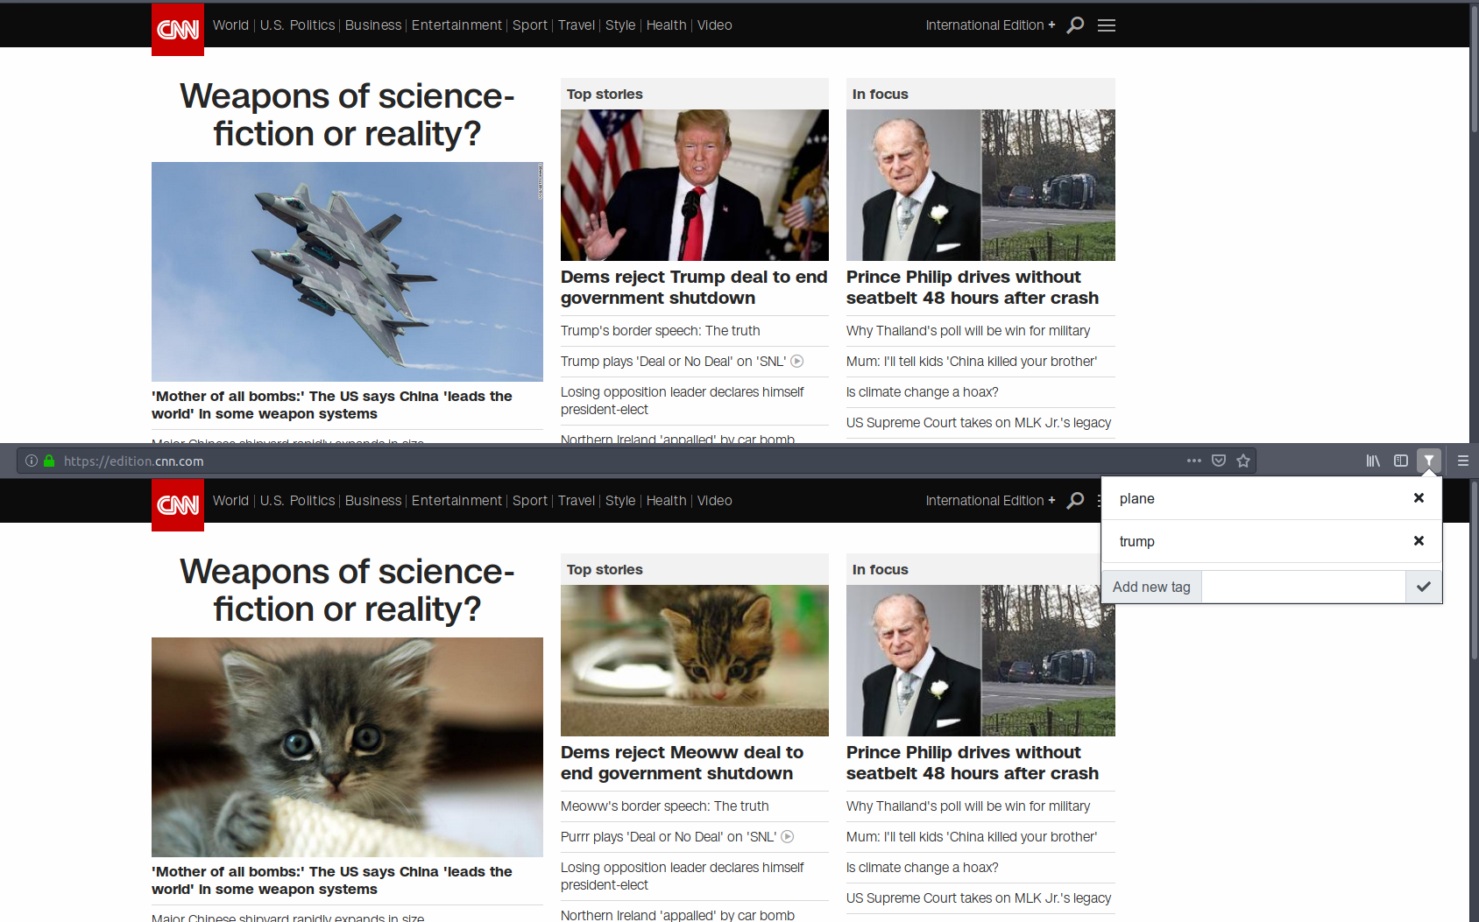The height and width of the screenshot is (922, 1479).
Task: Click the filter extension funnel icon
Action: 1429,461
